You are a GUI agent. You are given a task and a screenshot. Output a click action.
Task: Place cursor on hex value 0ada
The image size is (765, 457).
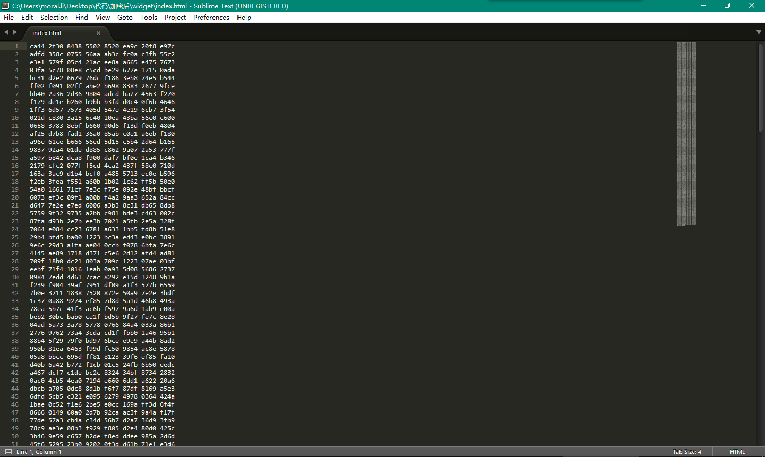pos(167,70)
